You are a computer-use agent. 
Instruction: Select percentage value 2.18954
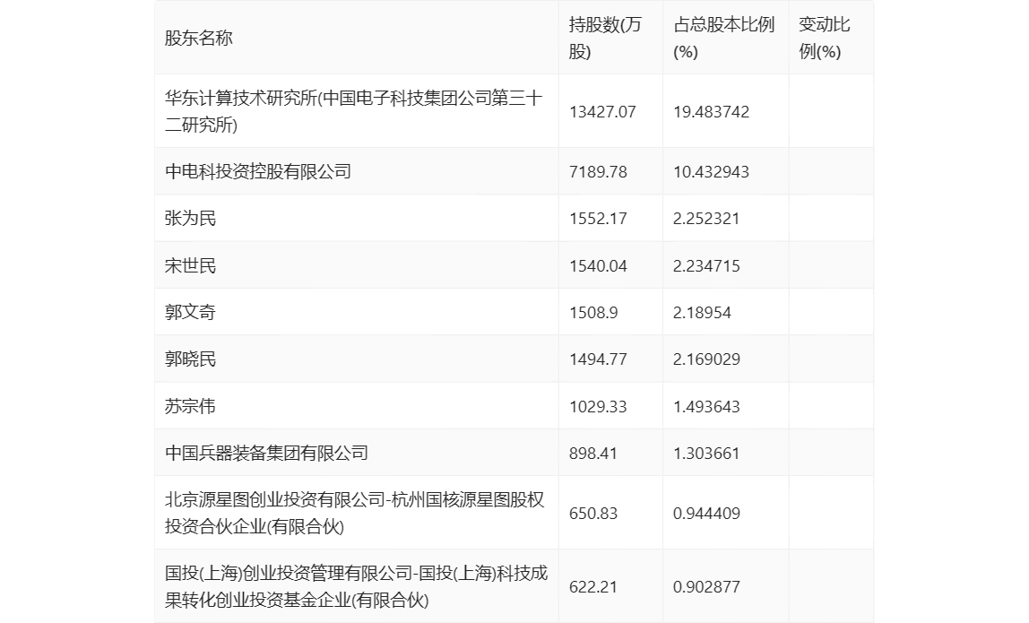(702, 313)
